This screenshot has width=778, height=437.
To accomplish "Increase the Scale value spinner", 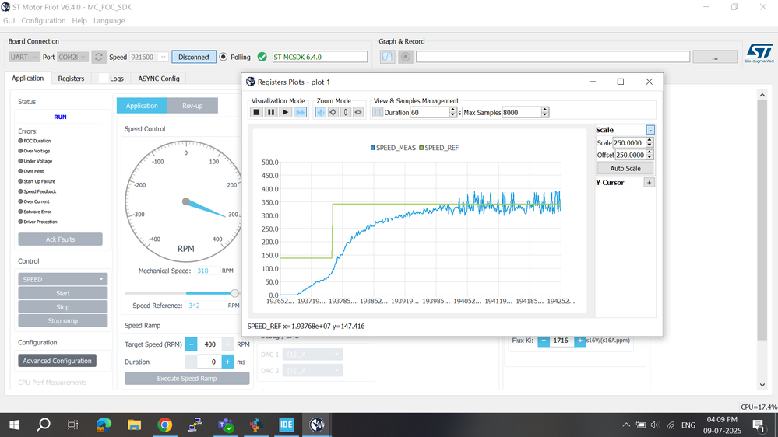I will pos(650,140).
